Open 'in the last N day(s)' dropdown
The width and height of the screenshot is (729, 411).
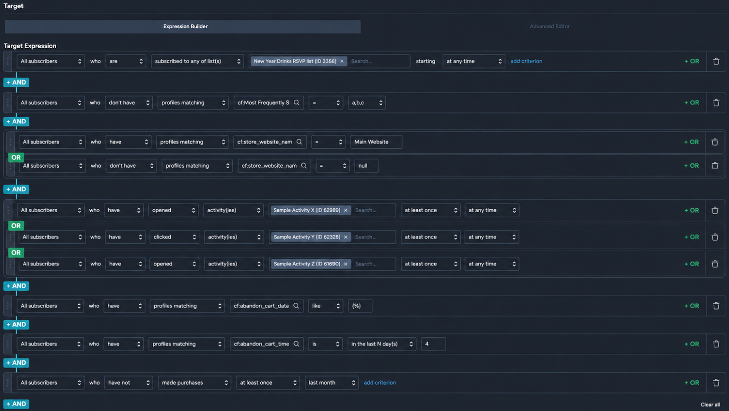382,344
